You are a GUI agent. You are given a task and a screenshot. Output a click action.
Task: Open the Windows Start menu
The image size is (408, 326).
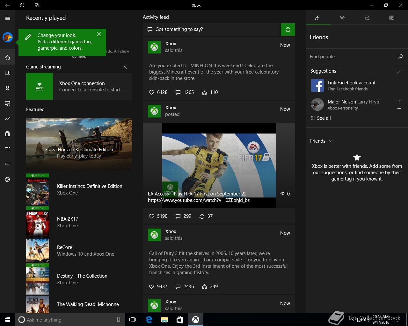click(8, 320)
